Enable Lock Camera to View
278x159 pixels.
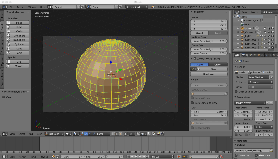tap(193, 102)
